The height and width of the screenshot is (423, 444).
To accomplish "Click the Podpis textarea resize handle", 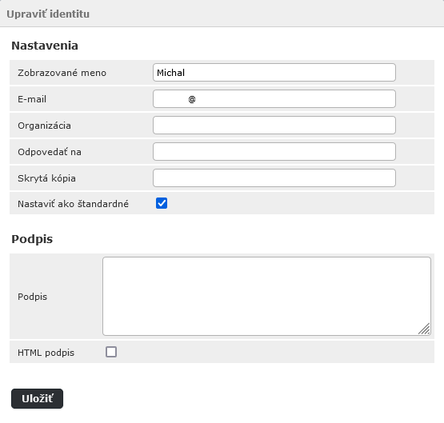I will coord(425,329).
